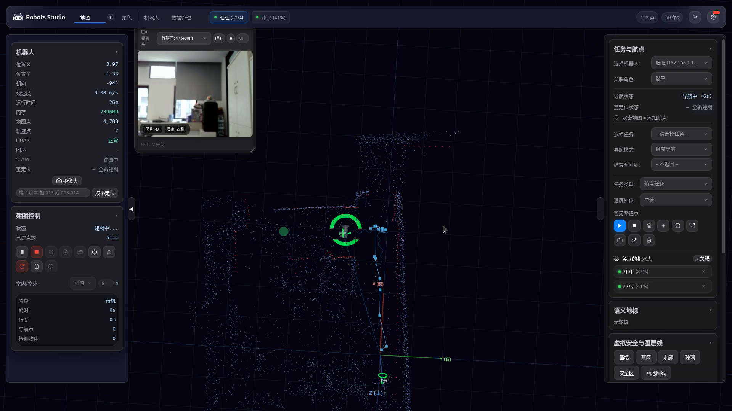732x411 pixels.
Task: Stop mapping with the red square button
Action: 37,252
